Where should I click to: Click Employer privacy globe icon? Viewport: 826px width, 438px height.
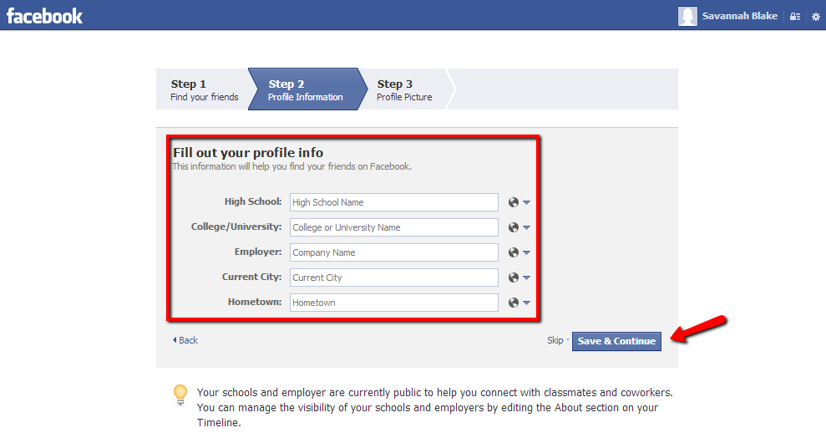point(514,252)
